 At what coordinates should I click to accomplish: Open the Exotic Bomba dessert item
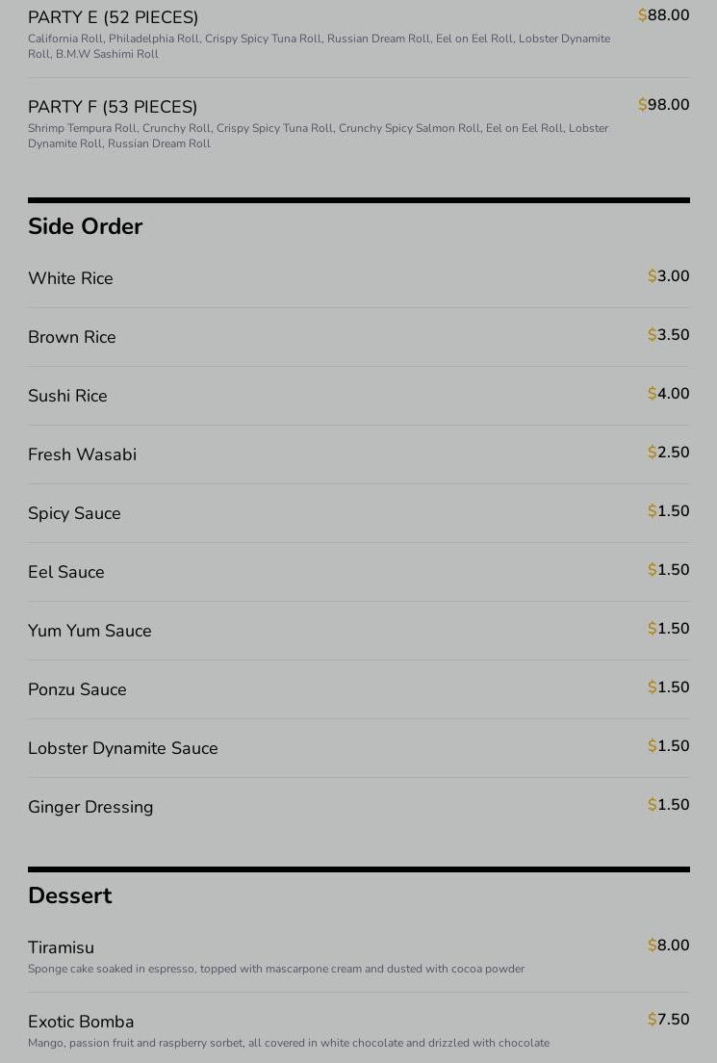click(x=358, y=1030)
